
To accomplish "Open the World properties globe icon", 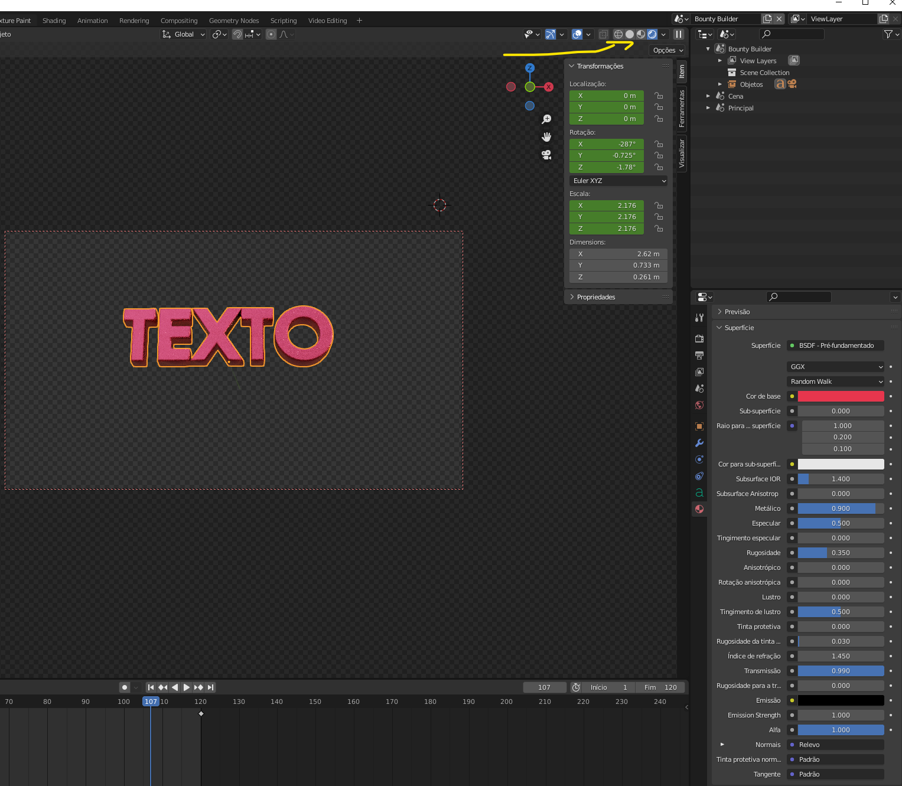I will point(699,405).
